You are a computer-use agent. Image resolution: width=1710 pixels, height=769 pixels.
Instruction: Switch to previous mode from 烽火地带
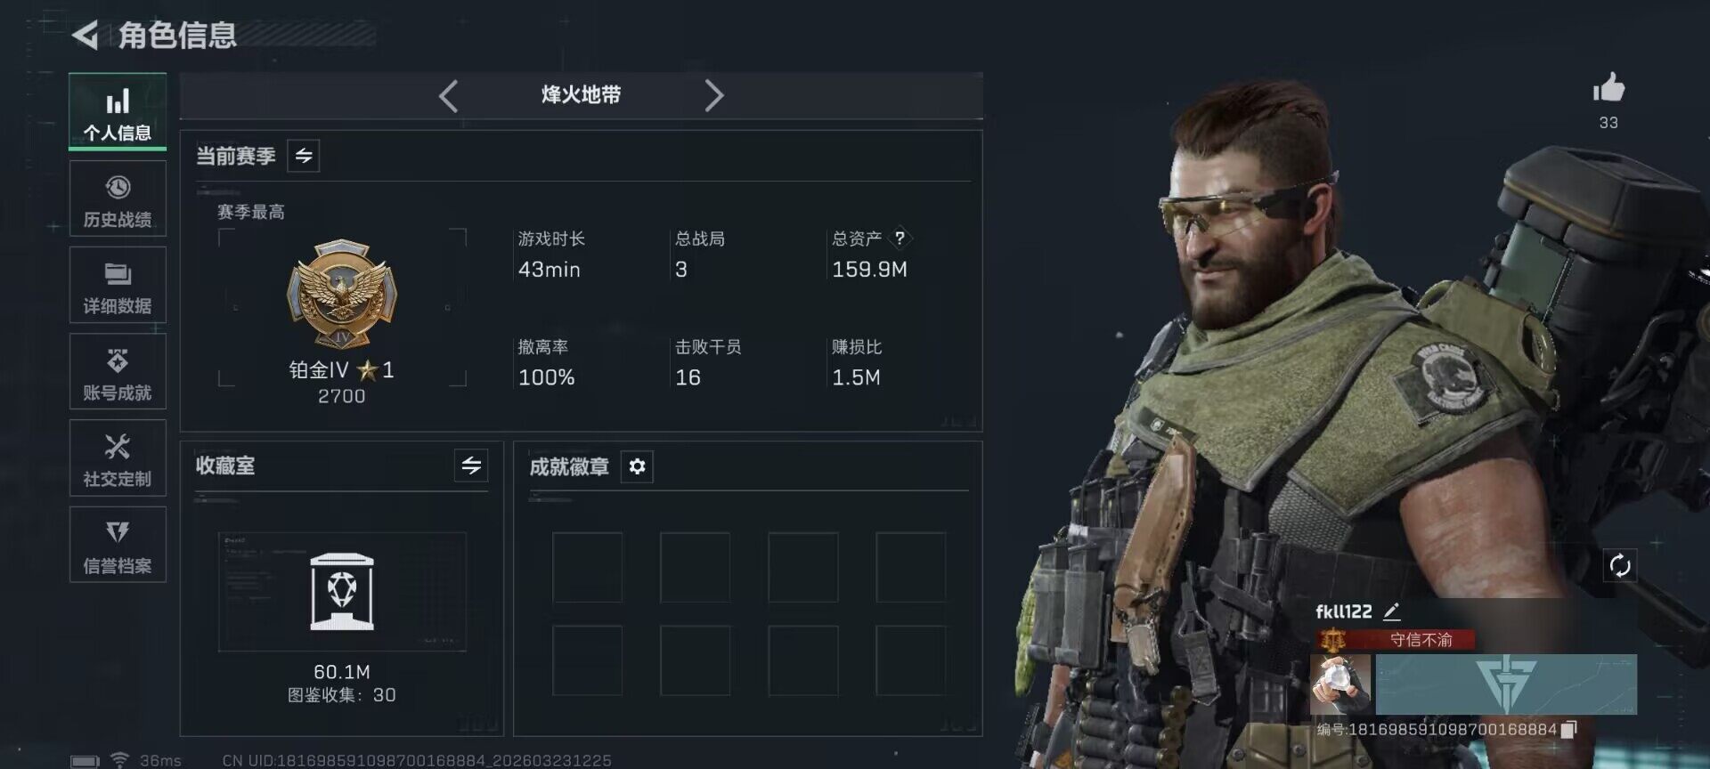(x=448, y=96)
